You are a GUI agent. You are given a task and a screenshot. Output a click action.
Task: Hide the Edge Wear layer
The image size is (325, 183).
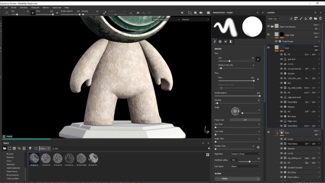[269, 35]
